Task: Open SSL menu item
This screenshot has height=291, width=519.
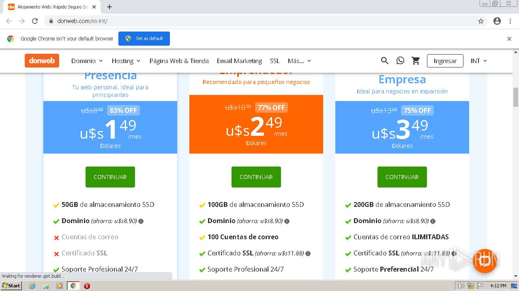Action: pos(275,61)
